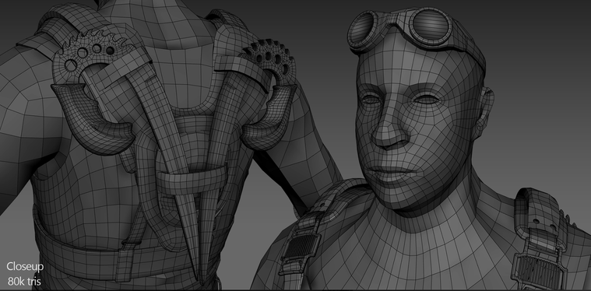Image resolution: width=591 pixels, height=291 pixels.
Task: Click the triangular hole in left axe blade
Action: 71,66
